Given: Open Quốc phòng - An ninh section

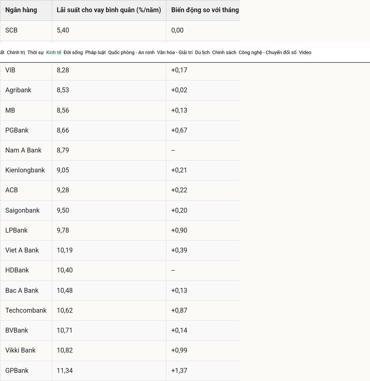Looking at the screenshot, I should pos(131,52).
